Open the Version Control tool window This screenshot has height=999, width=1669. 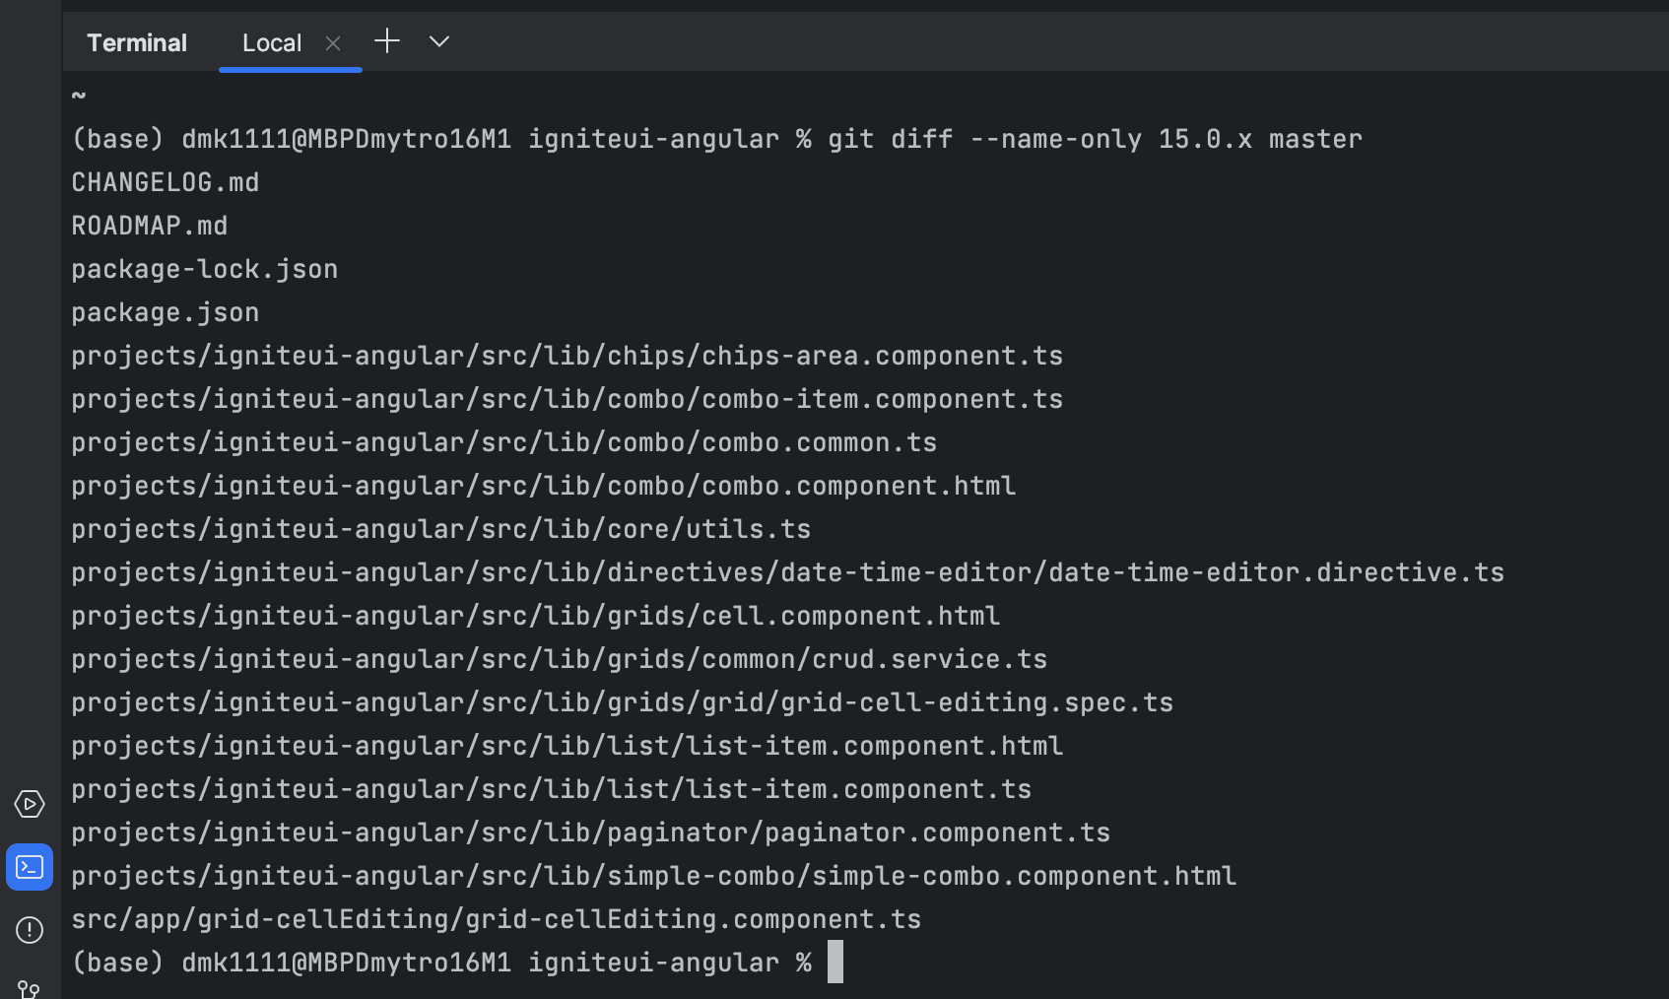[29, 990]
